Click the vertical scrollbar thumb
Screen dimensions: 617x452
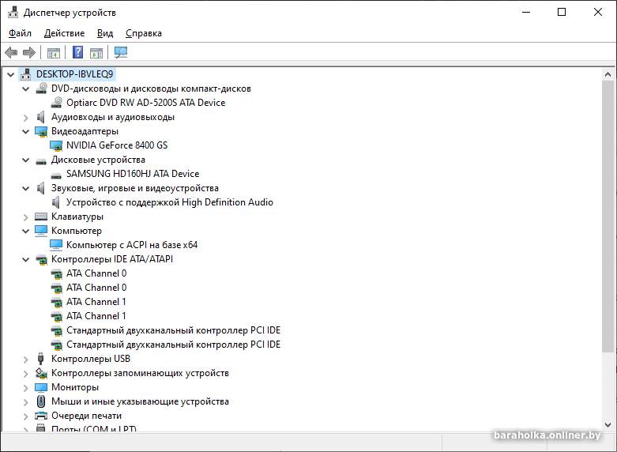tap(608, 217)
